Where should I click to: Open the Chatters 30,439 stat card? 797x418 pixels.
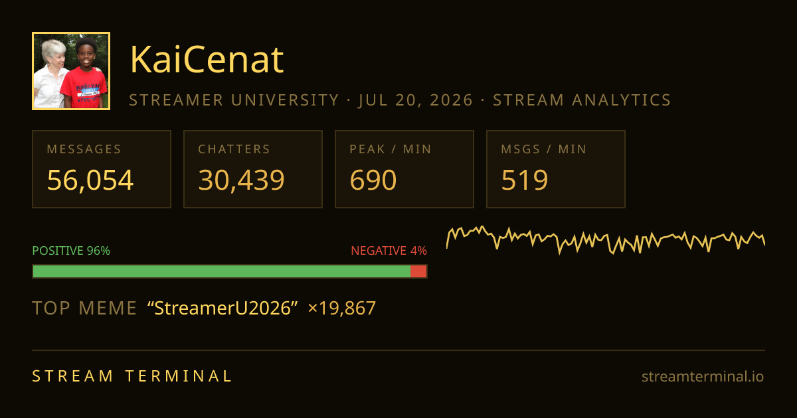click(253, 169)
